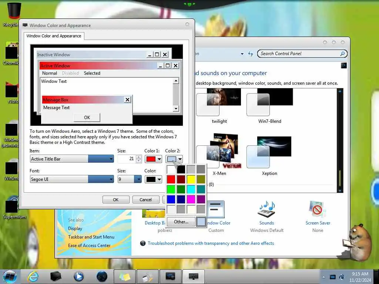Open the monitor taskbar item
Screen dimensions: 379x284
194,277
